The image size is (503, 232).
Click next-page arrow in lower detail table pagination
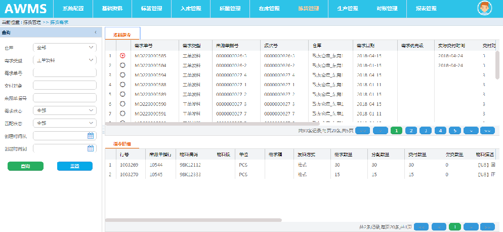click(x=471, y=227)
